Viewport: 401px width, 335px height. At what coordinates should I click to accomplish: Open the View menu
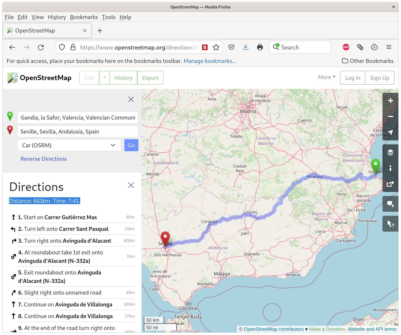click(38, 17)
